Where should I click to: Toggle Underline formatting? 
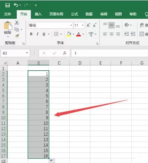(x=44, y=34)
